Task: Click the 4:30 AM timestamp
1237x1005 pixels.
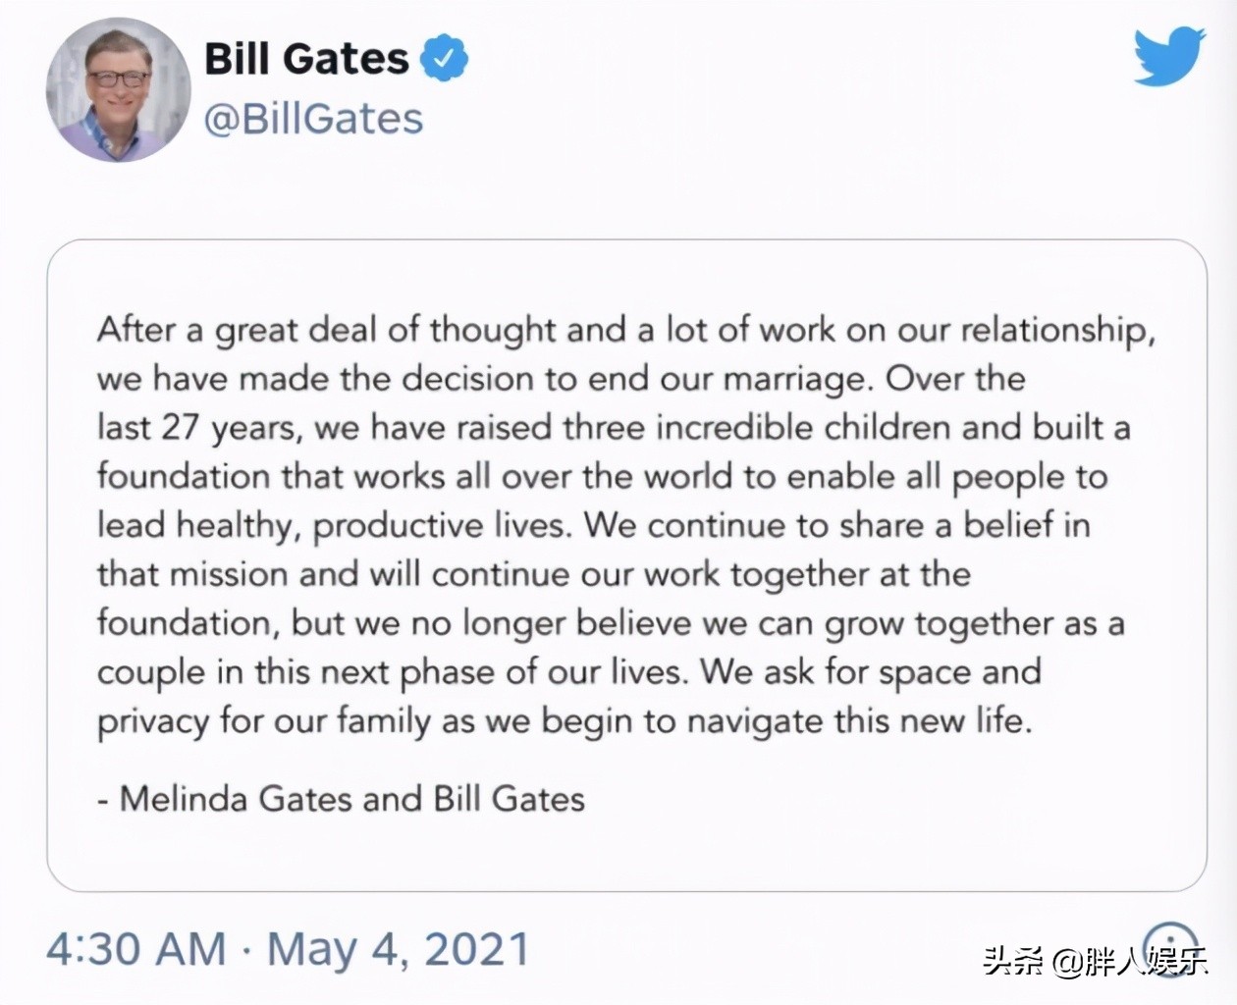Action: tap(135, 949)
